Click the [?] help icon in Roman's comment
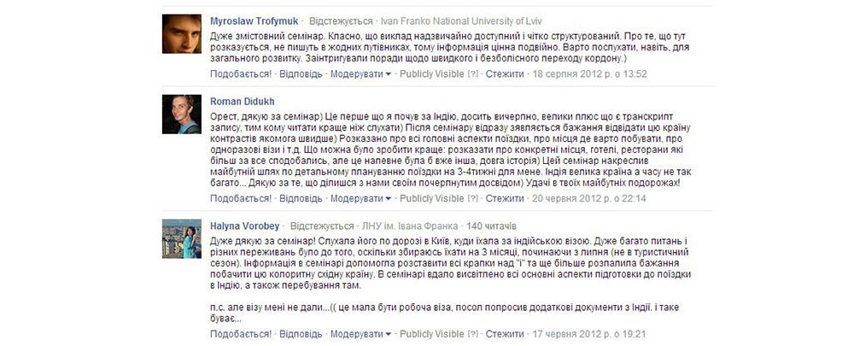Image resolution: width=854 pixels, height=346 pixels. (x=473, y=198)
